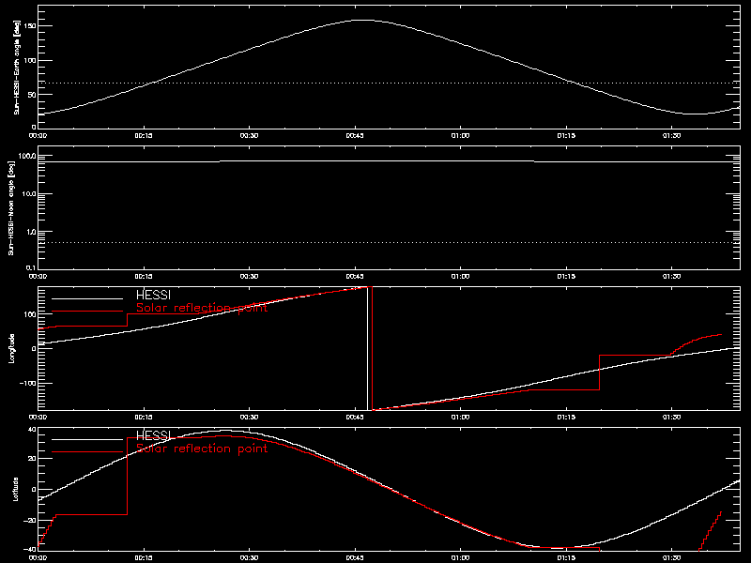Select the HESSI legend text in Longitude panel
The image size is (751, 563).
[x=153, y=296]
